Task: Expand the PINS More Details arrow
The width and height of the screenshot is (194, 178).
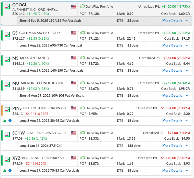Action: click(187, 120)
